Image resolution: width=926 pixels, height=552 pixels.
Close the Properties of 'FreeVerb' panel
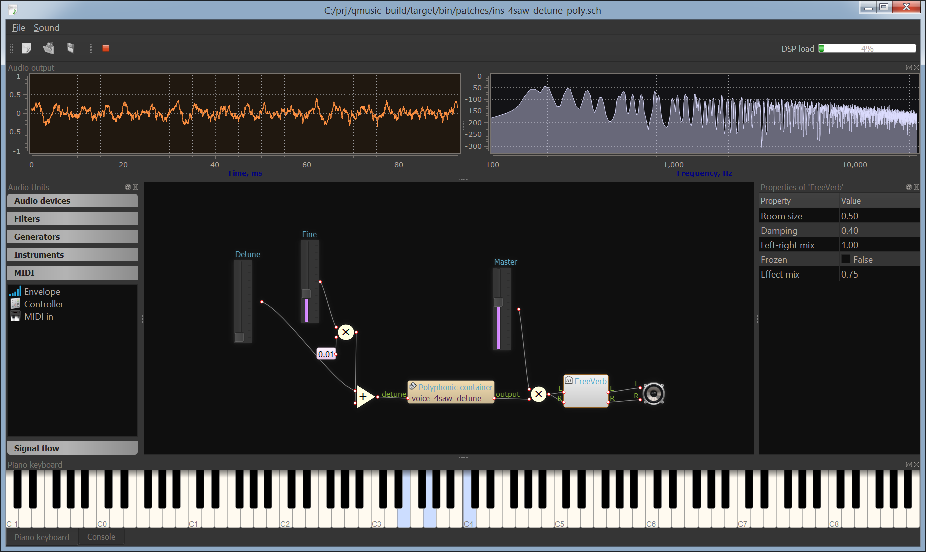916,187
